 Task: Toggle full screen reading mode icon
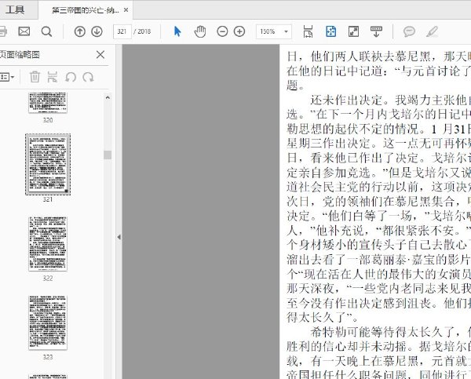(x=353, y=31)
